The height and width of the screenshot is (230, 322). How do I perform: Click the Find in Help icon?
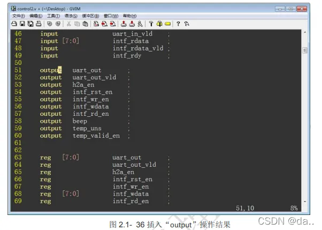(187, 24)
